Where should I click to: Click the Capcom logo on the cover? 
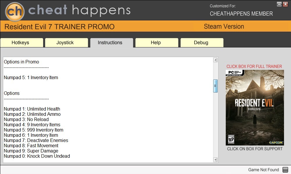point(276,143)
